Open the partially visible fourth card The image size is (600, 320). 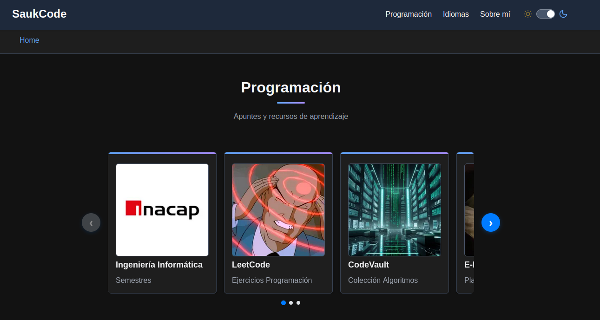(466, 223)
